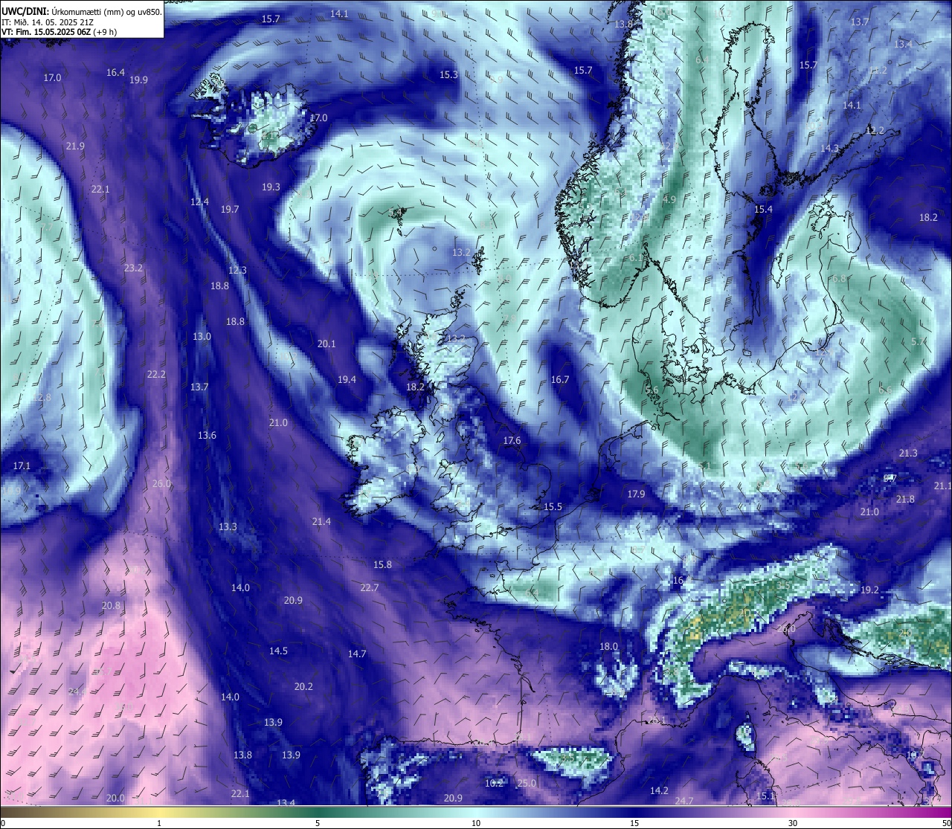Image resolution: width=952 pixels, height=829 pixels.
Task: Click the 14.2 value label
Action: (x=659, y=790)
